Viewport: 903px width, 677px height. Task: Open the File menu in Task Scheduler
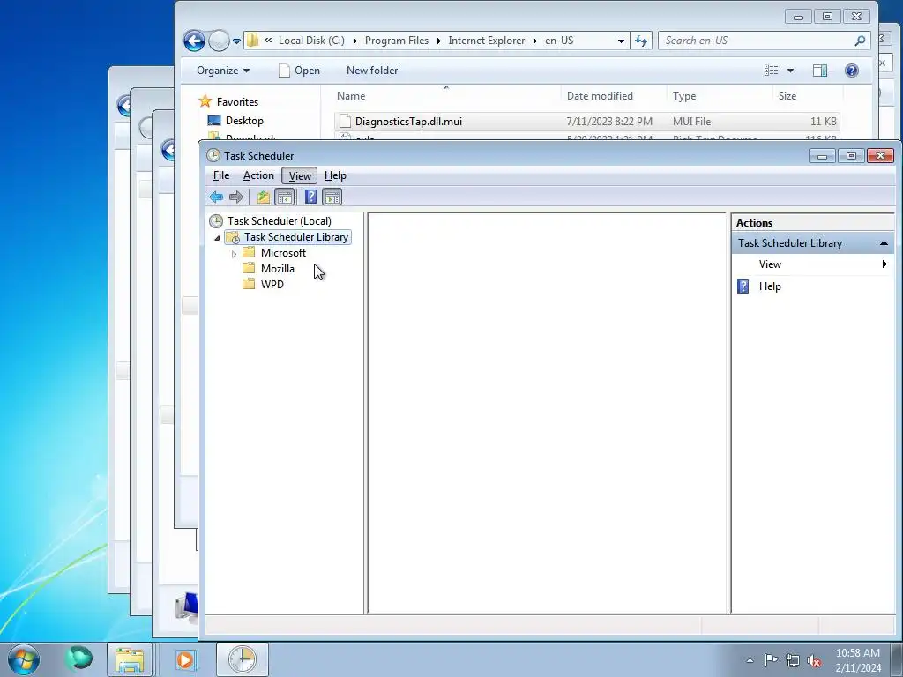[221, 175]
